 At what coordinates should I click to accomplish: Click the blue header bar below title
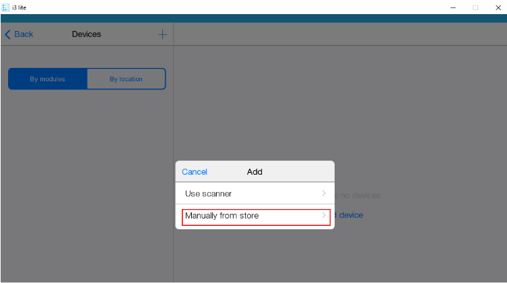tap(253, 18)
